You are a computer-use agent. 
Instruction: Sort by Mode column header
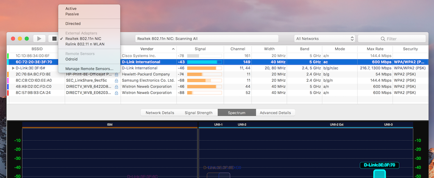pos(339,49)
